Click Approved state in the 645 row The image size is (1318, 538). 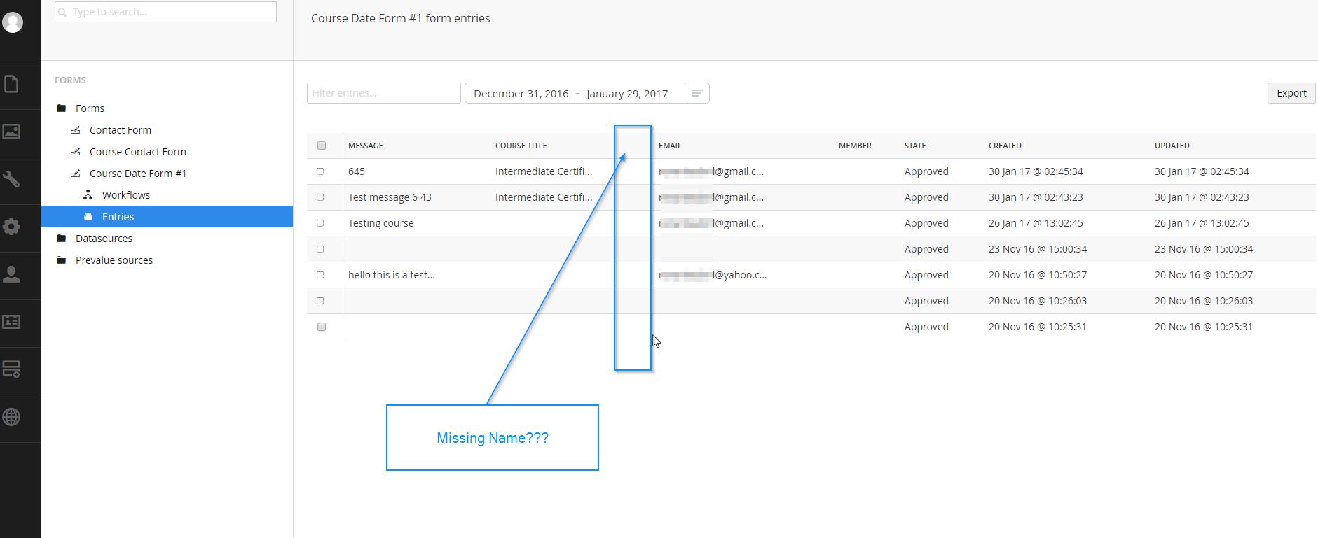click(x=926, y=171)
